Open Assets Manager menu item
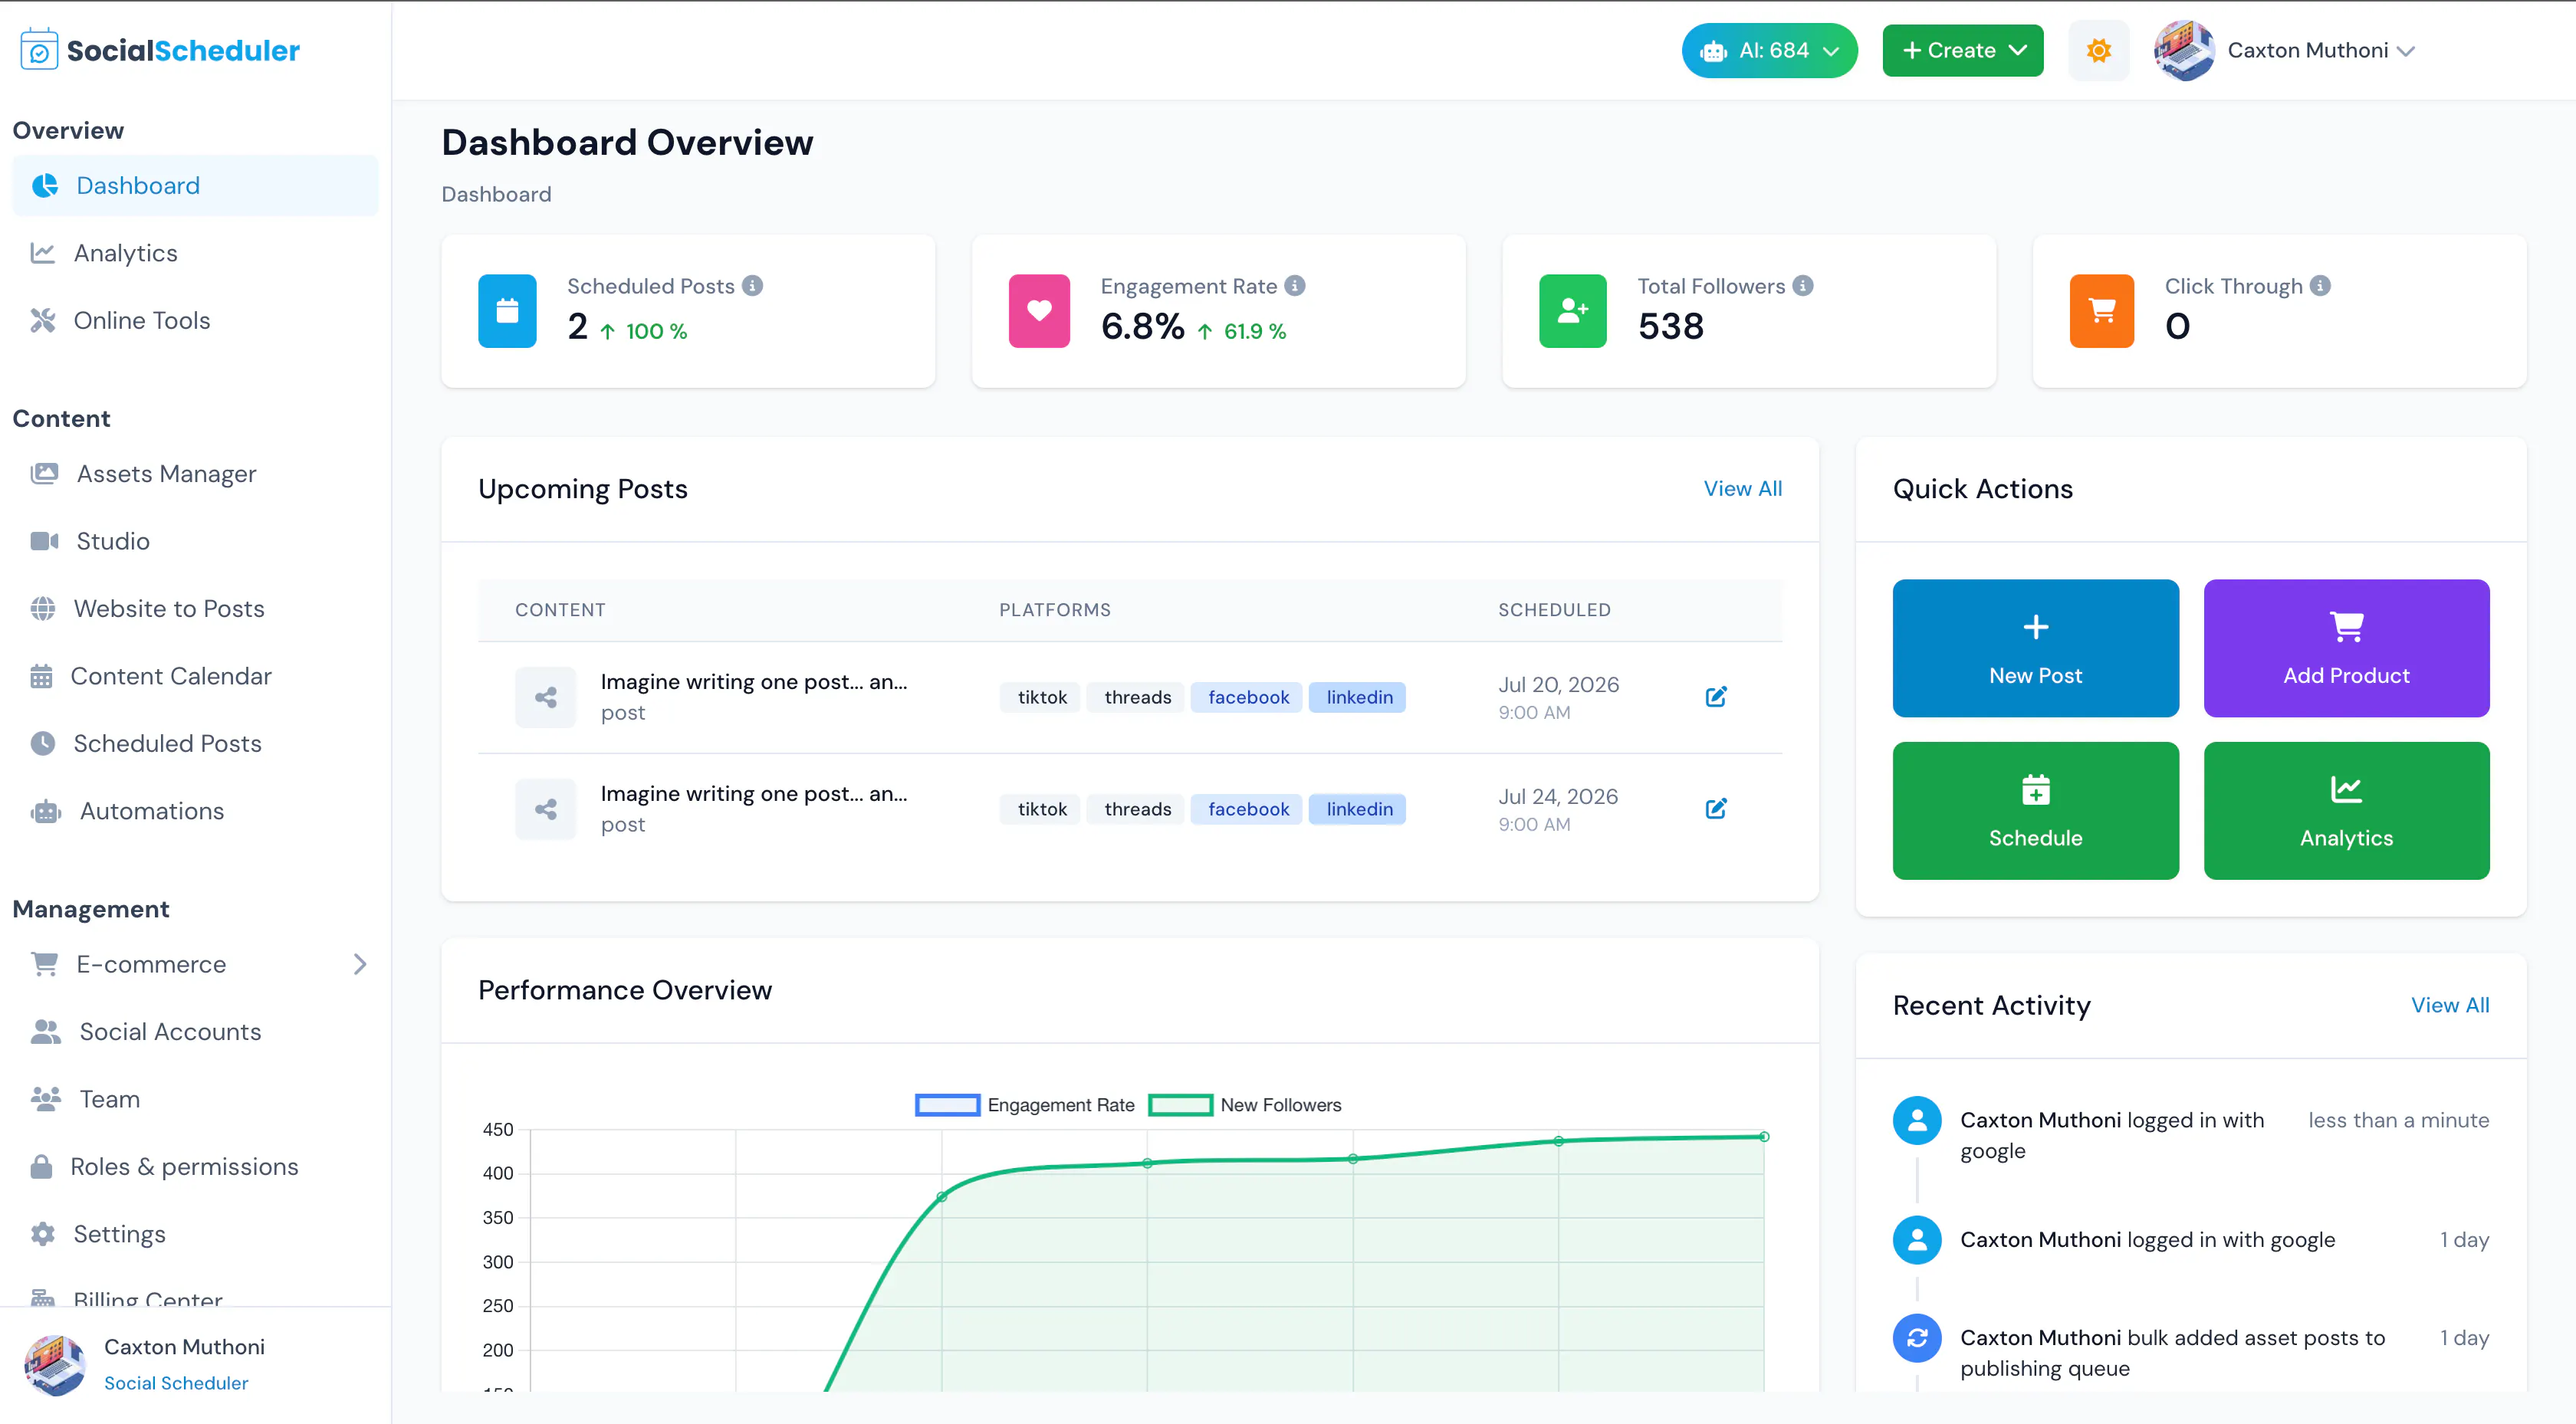The image size is (2576, 1424). click(x=195, y=473)
